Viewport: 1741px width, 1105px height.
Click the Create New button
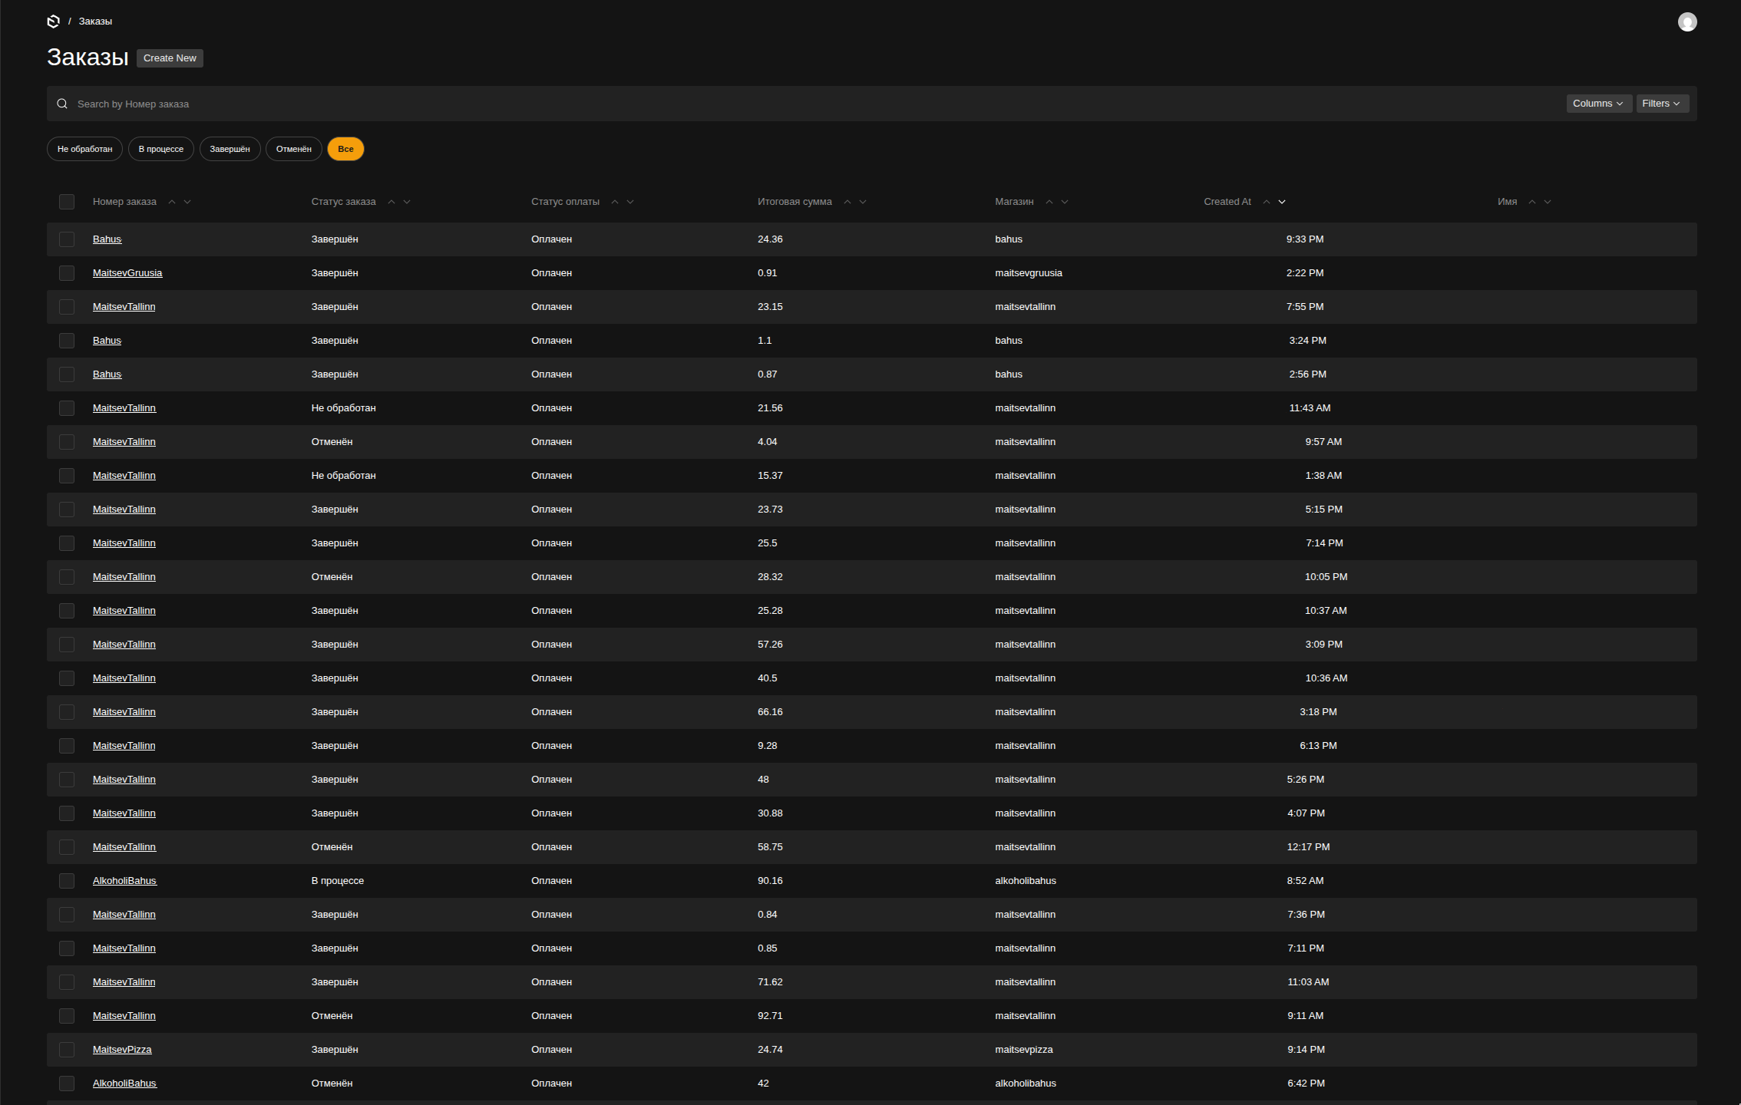click(x=170, y=58)
